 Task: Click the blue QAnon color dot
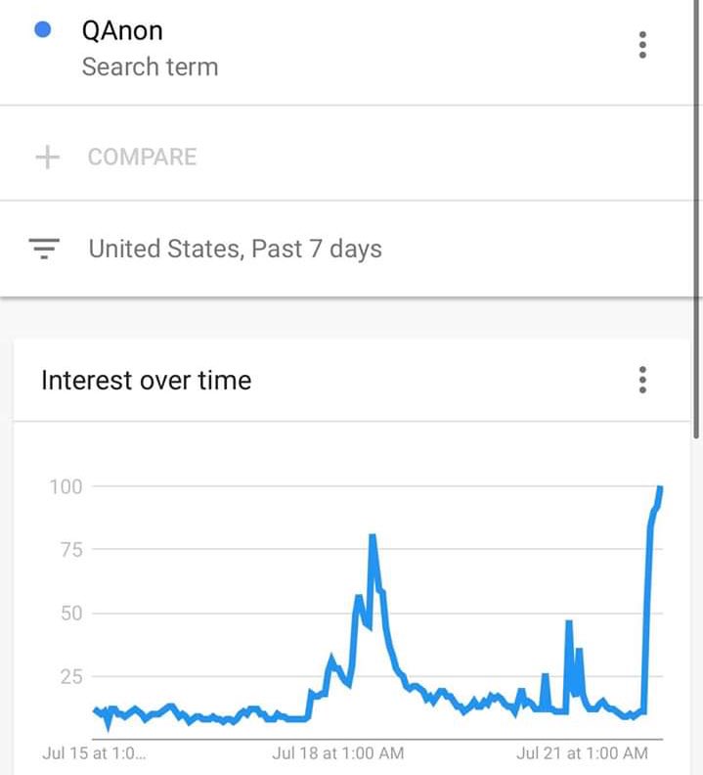pyautogui.click(x=42, y=29)
